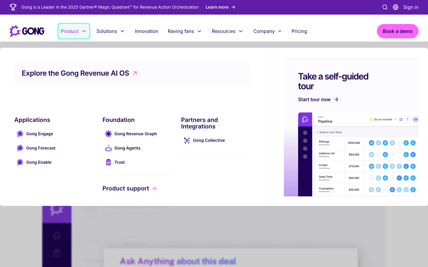Expand the Solutions dropdown
Image resolution: width=428 pixels, height=267 pixels.
(x=110, y=31)
